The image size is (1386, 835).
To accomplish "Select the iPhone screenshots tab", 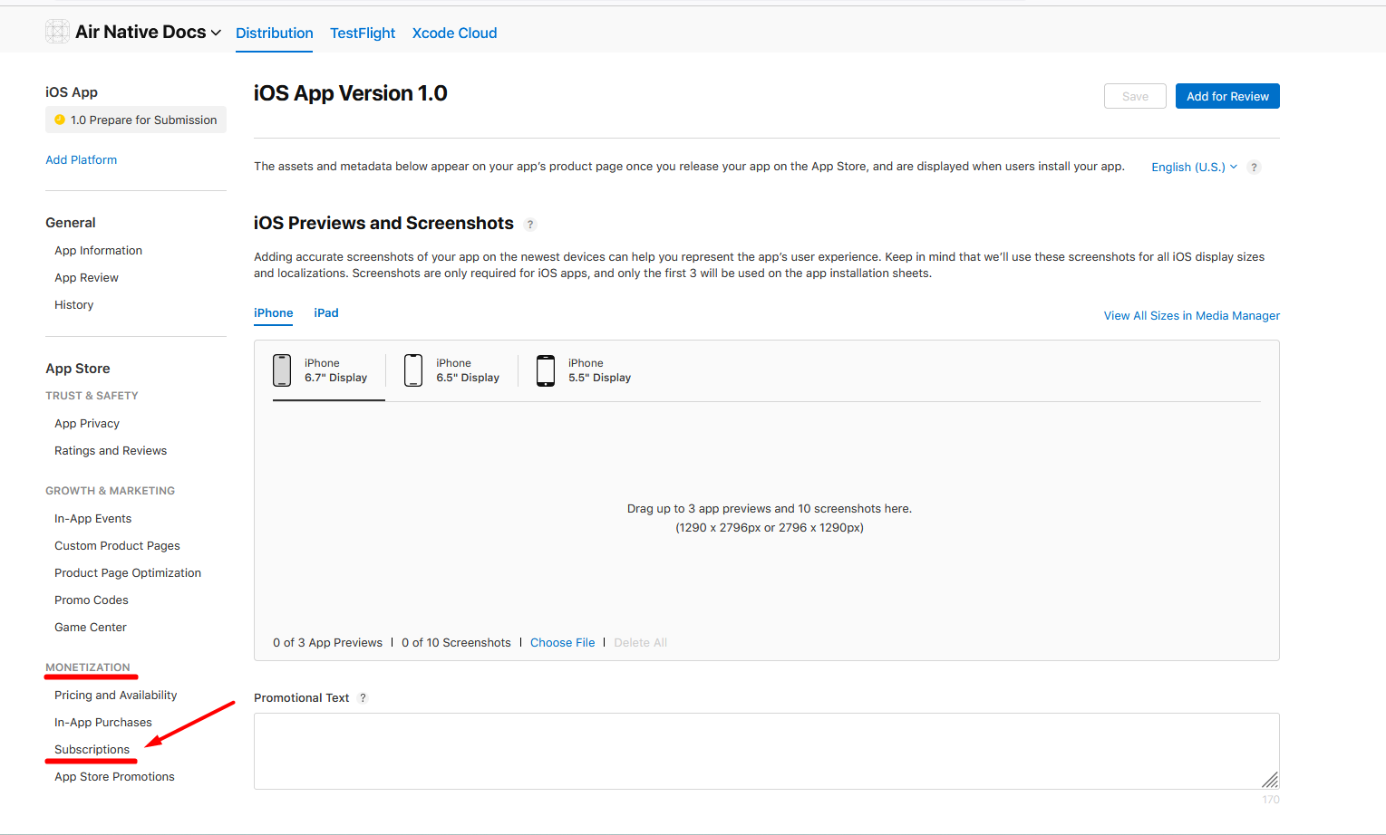I will pos(273,313).
